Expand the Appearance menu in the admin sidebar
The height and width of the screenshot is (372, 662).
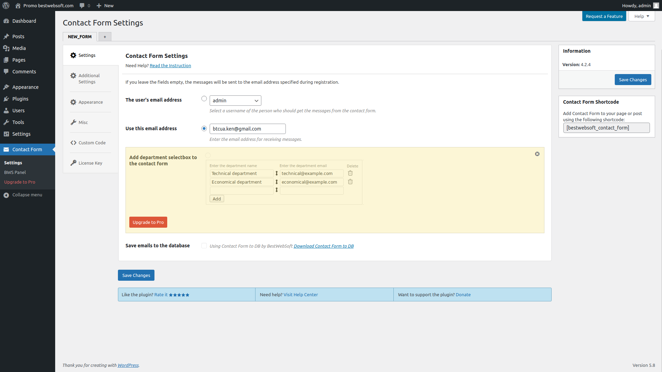point(24,87)
